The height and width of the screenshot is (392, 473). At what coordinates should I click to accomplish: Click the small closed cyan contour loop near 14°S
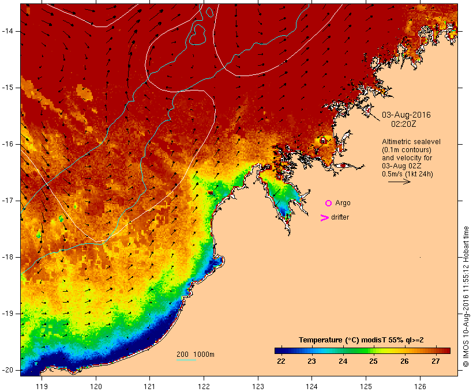[x=197, y=35]
